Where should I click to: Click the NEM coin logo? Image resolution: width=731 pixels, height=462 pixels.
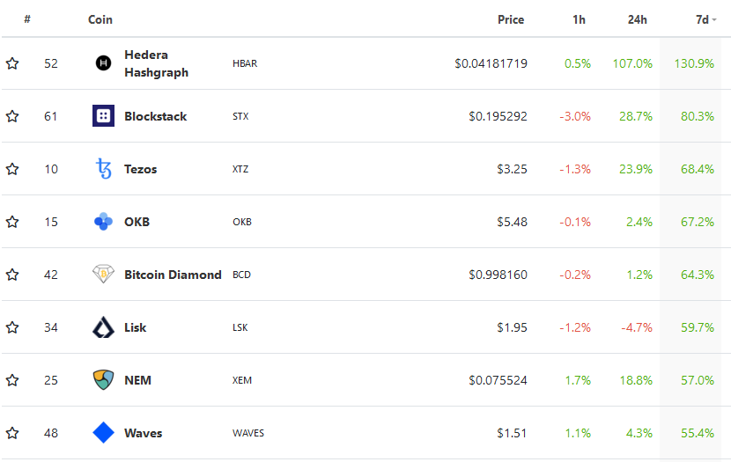(103, 380)
